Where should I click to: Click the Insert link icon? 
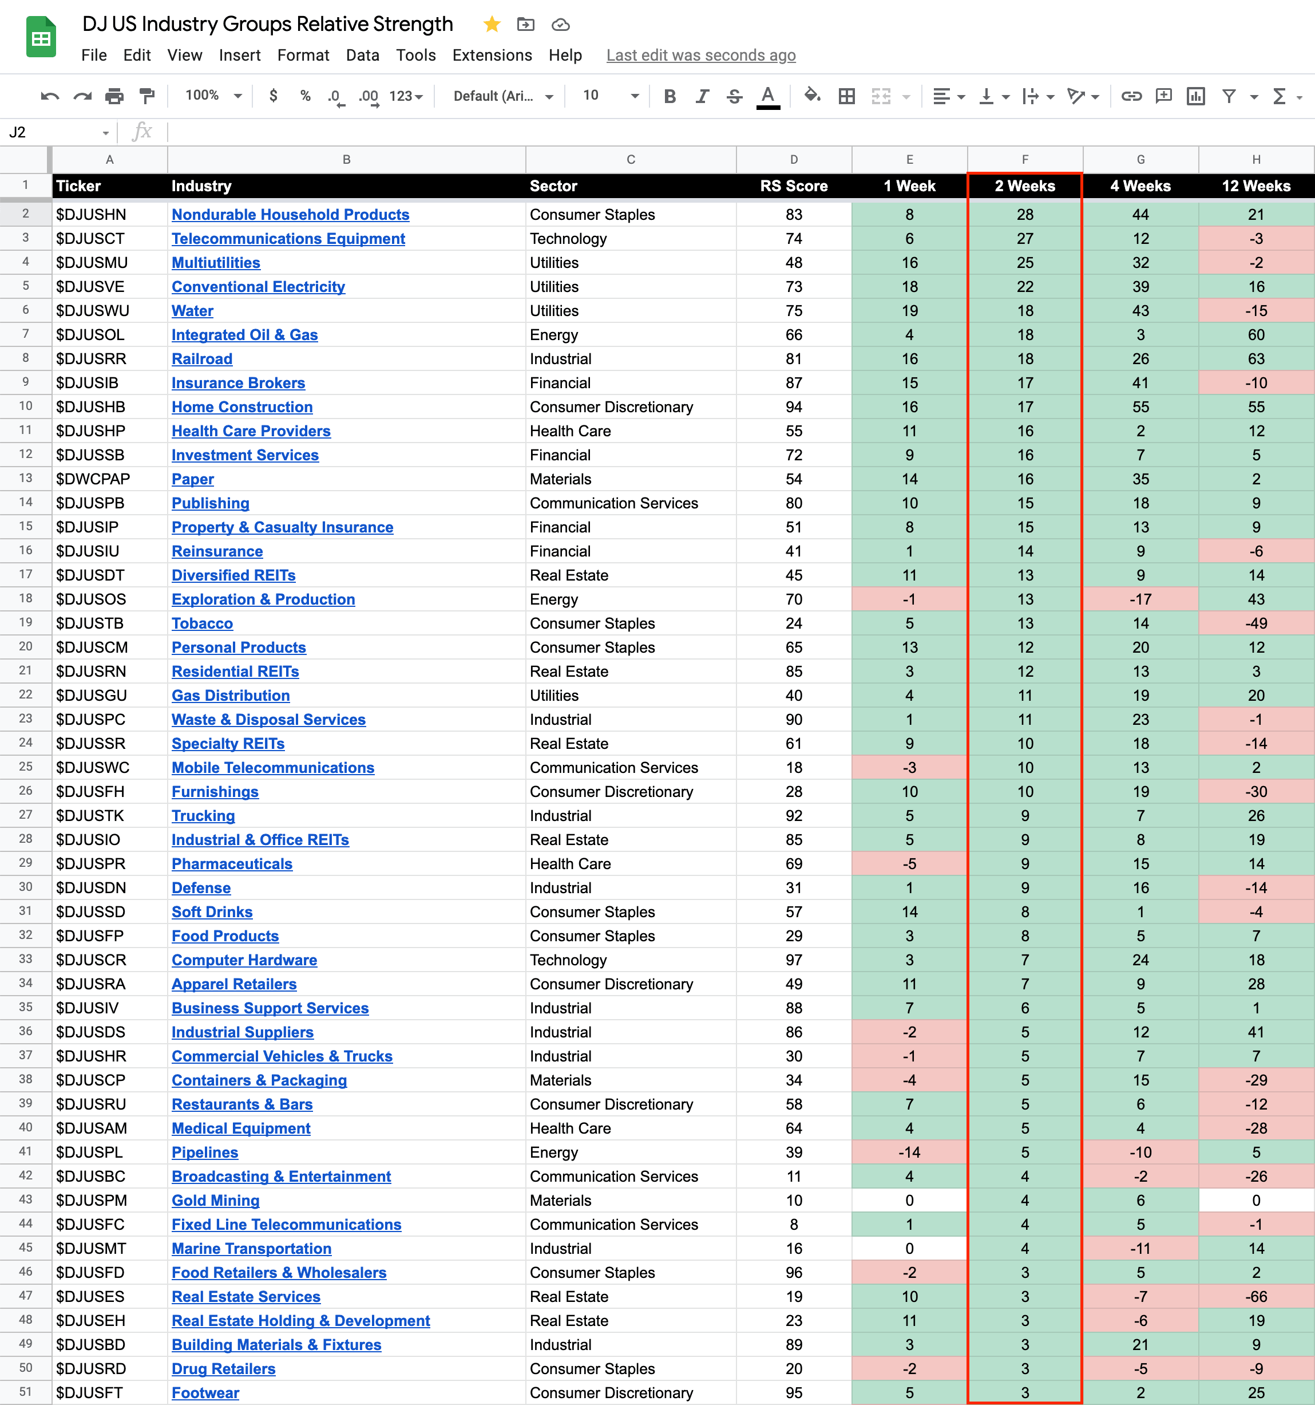[1131, 96]
